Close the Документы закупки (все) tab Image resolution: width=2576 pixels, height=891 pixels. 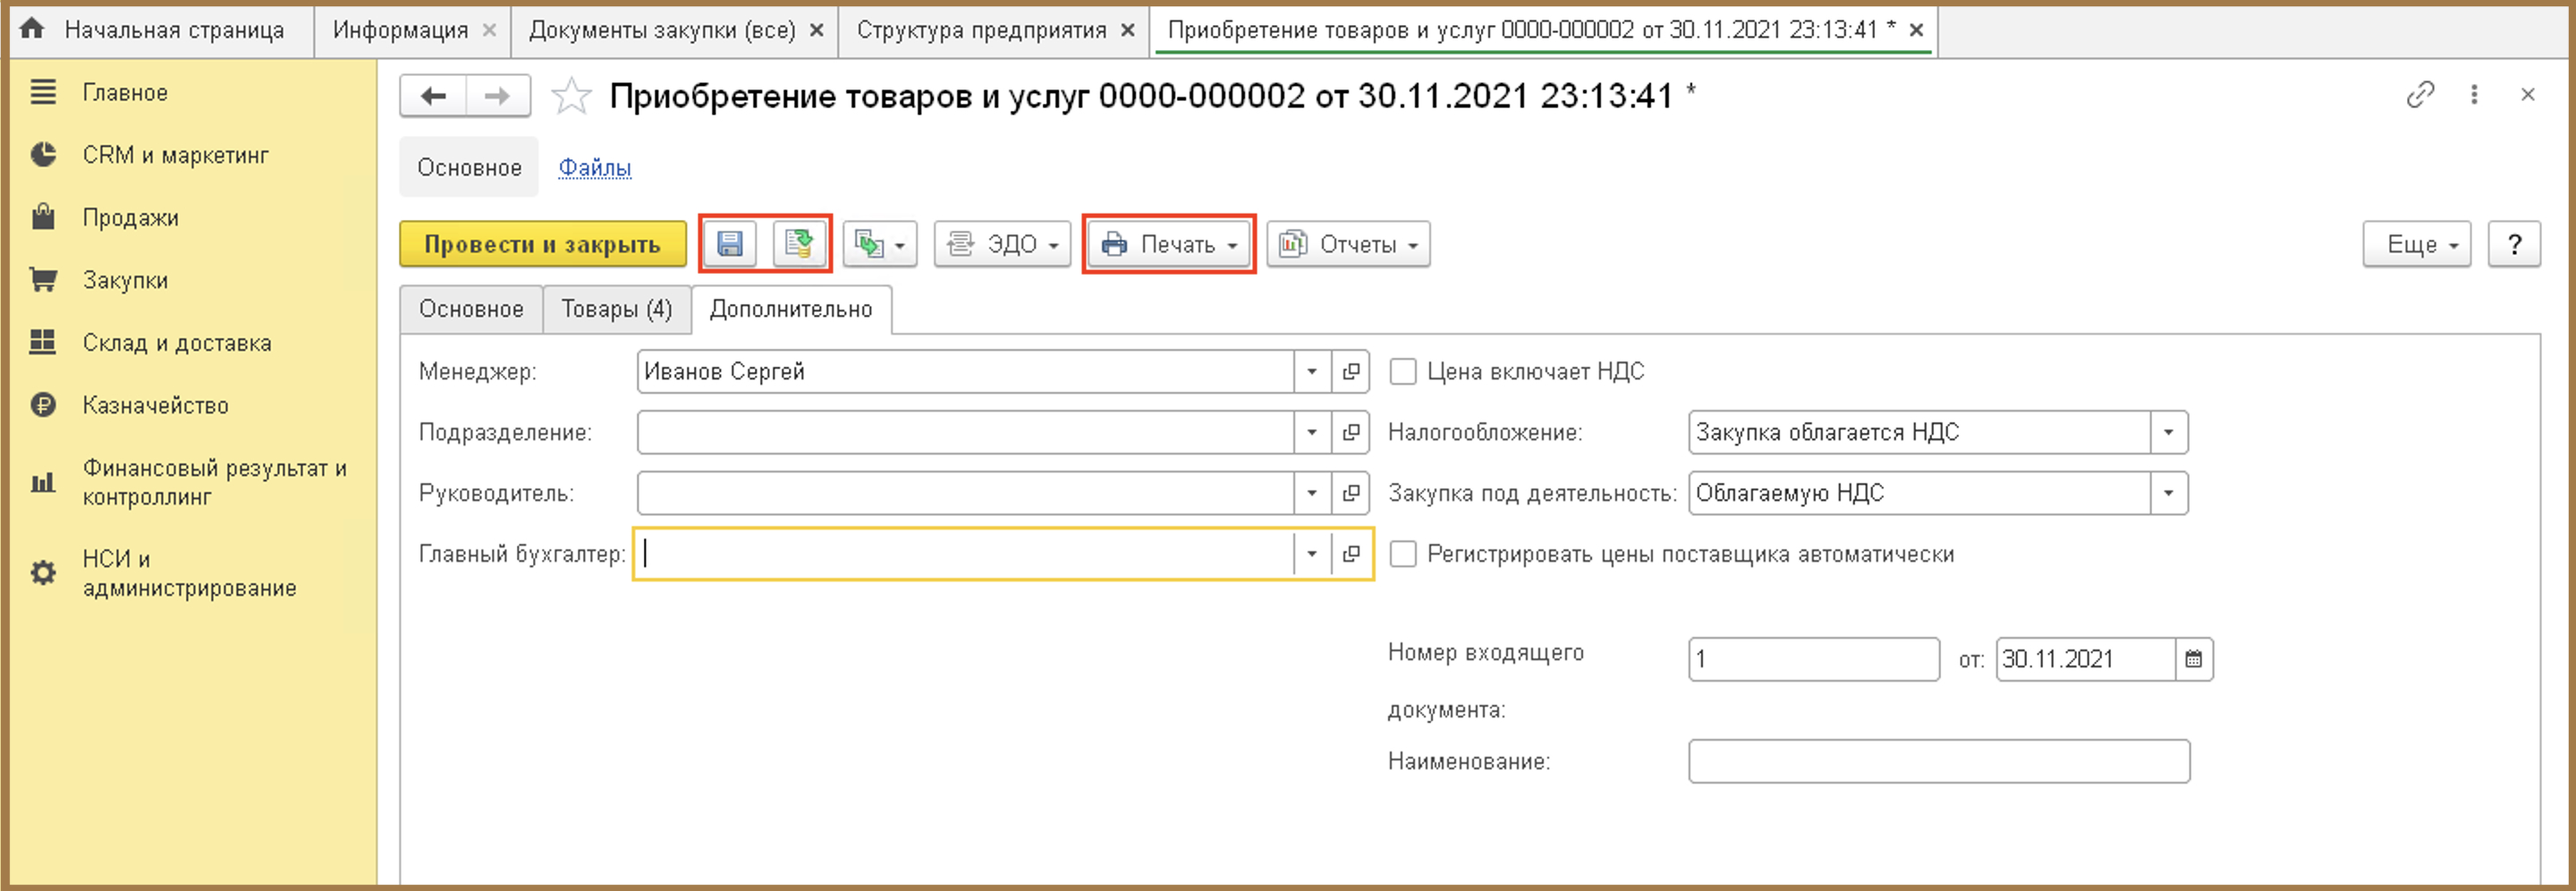point(817,30)
